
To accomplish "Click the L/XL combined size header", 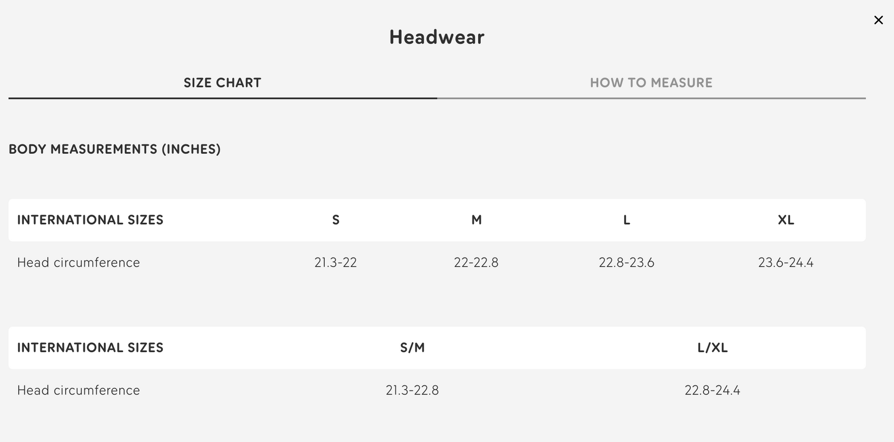I will coord(712,348).
